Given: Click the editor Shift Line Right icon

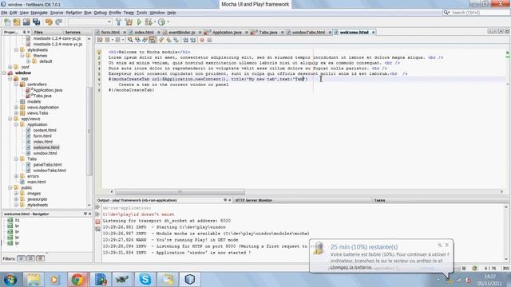Looking at the screenshot, I should 193,40.
